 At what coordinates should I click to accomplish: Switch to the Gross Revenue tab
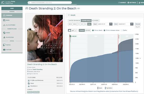[x=74, y=21]
